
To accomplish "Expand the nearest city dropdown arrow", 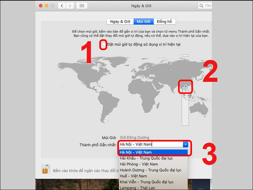I will click(185, 144).
